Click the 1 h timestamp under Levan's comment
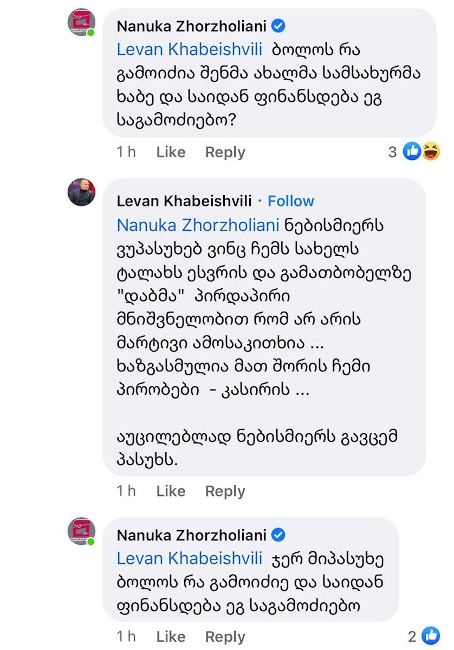 [126, 491]
